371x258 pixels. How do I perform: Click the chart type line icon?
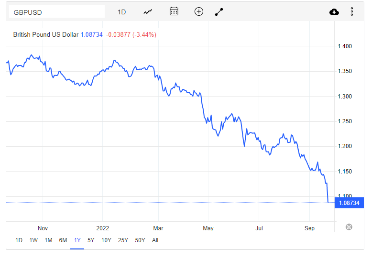[x=148, y=12]
